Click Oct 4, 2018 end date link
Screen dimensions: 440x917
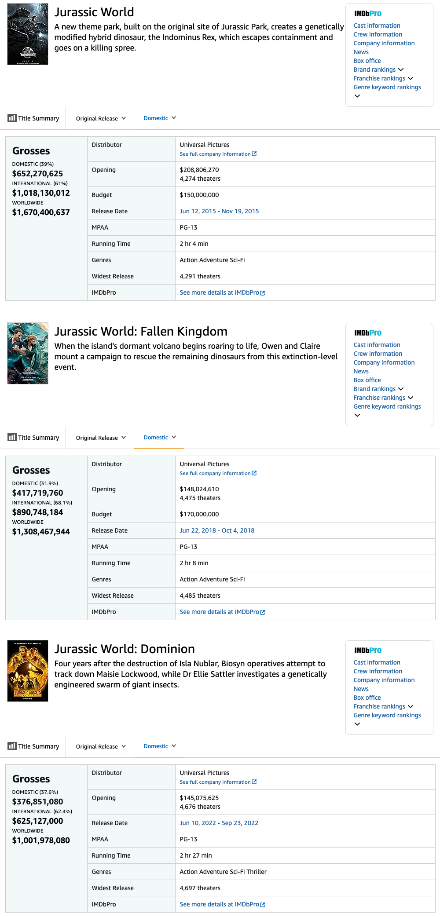(x=238, y=530)
